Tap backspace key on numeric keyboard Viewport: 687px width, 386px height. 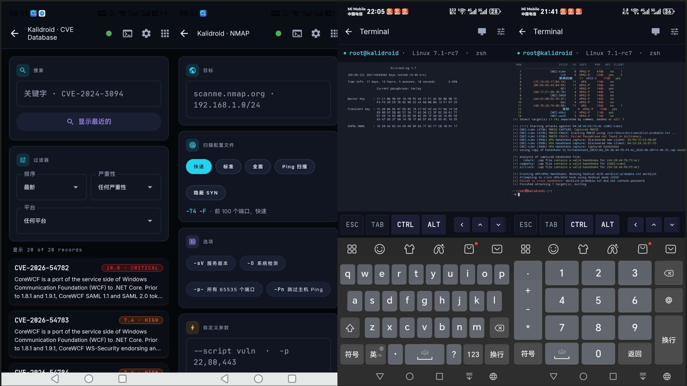click(x=668, y=273)
